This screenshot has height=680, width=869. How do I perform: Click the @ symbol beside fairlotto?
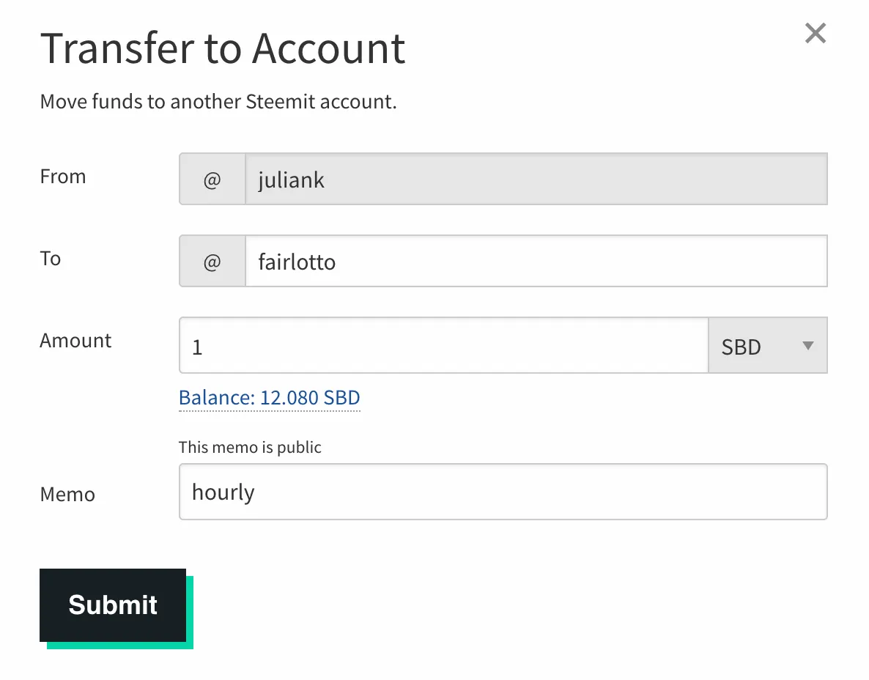[x=212, y=262]
